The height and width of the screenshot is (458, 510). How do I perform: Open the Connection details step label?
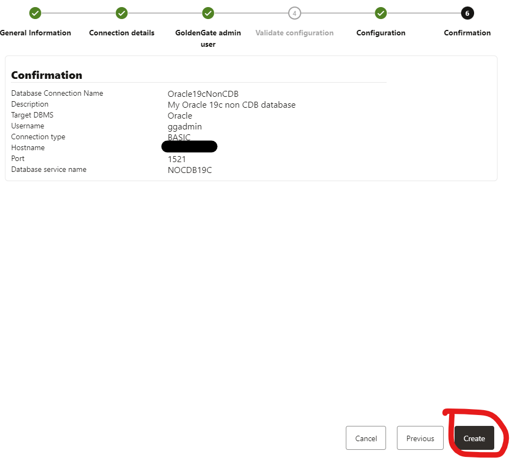(122, 33)
